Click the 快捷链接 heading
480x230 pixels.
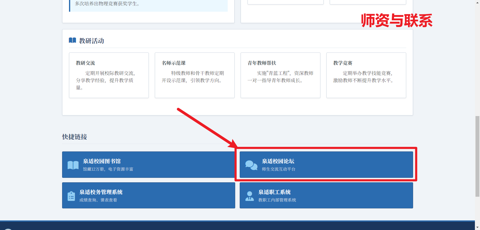75,137
